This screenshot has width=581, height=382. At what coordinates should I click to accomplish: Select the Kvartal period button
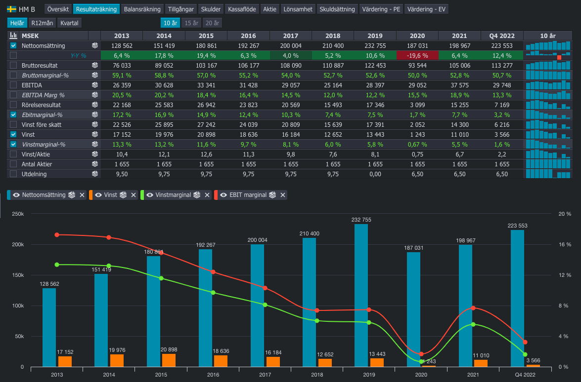(69, 23)
